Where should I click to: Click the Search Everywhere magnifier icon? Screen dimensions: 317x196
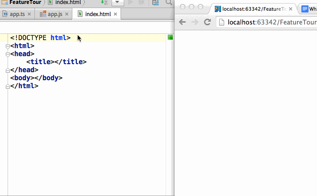coord(169,3)
